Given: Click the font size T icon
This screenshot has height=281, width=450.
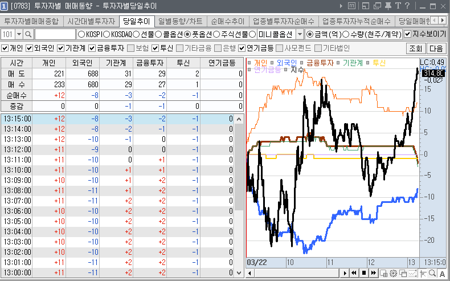Looking at the screenshot, I should (x=398, y=6).
